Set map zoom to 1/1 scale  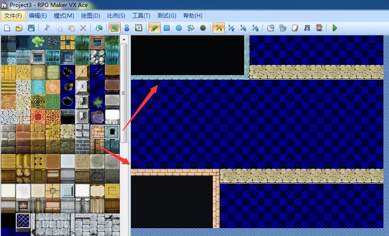point(219,28)
